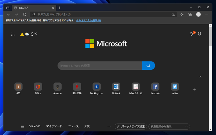Open the weather cloud icon

pos(27,34)
